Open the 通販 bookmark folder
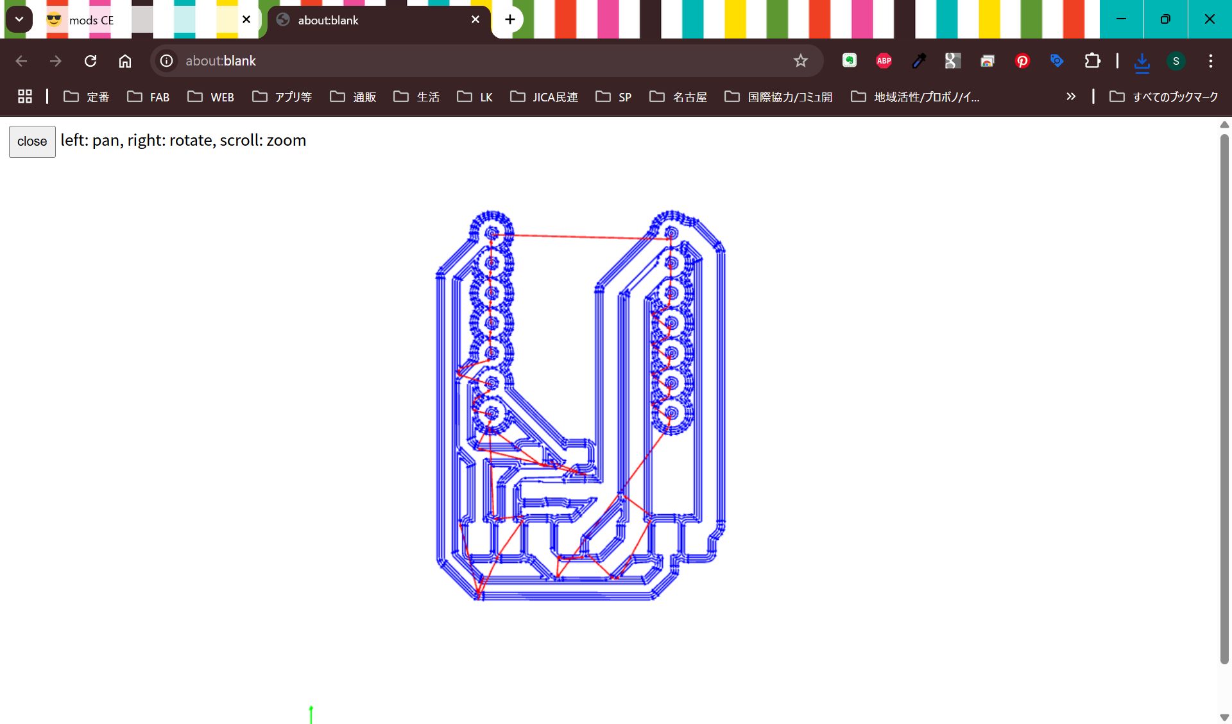This screenshot has width=1232, height=724. pos(353,97)
